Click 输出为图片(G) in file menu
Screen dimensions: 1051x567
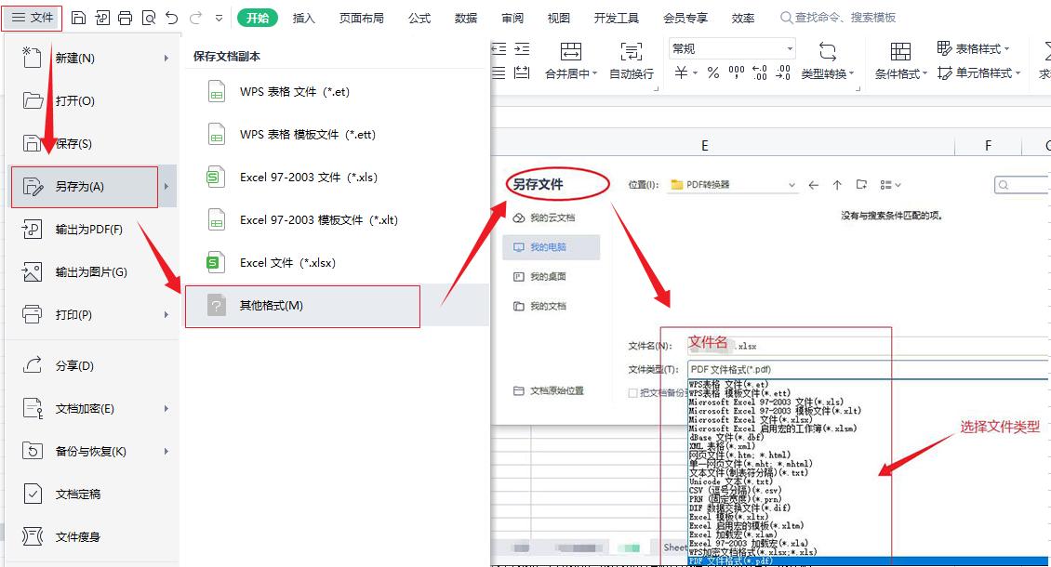coord(92,272)
